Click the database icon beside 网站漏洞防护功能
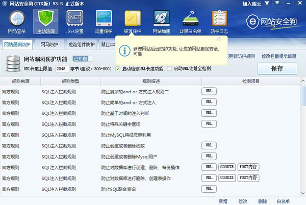The height and width of the screenshot is (205, 306). click(x=13, y=63)
